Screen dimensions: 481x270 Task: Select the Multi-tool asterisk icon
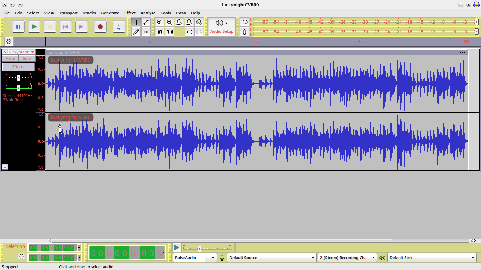(146, 32)
